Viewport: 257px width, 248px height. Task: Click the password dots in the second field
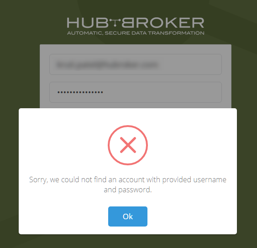(x=80, y=92)
